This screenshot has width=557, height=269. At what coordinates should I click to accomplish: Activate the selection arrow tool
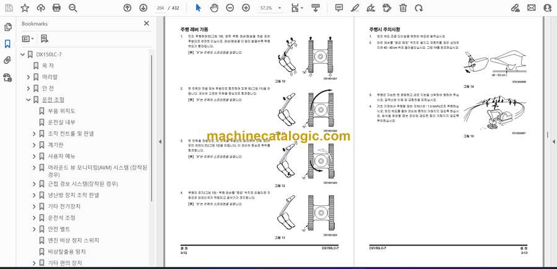pos(198,8)
